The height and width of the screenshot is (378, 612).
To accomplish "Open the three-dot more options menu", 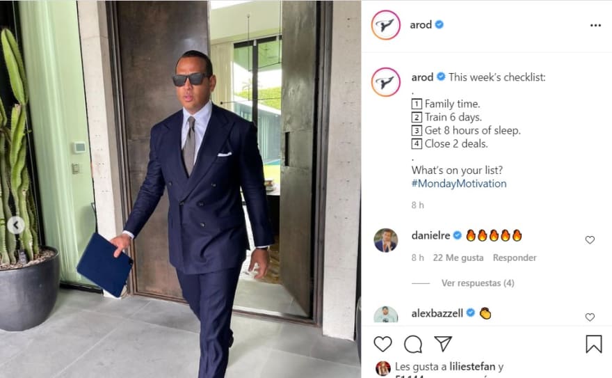I will (x=595, y=25).
